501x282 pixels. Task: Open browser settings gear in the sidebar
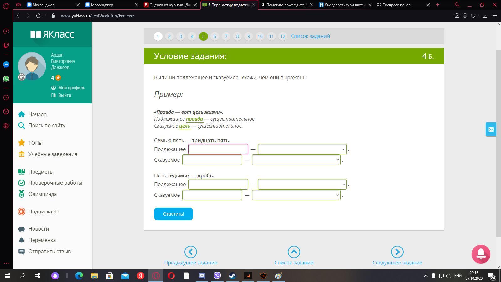(x=6, y=126)
